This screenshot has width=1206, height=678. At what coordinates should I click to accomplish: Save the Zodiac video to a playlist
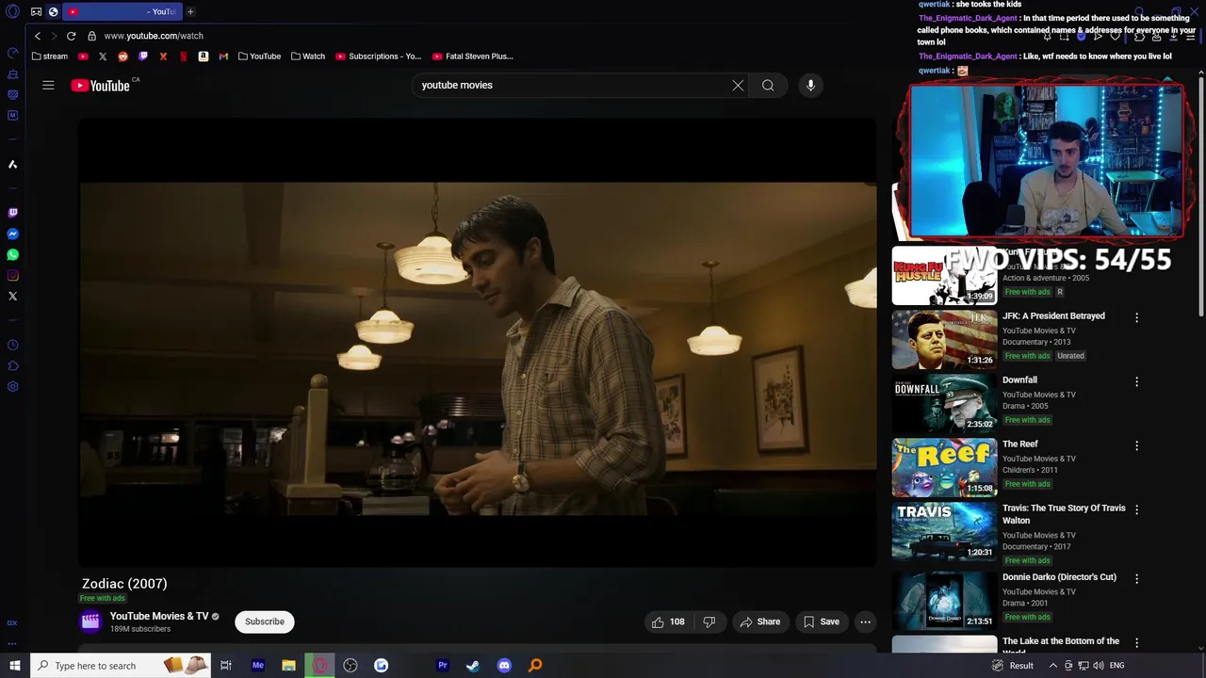pos(821,621)
